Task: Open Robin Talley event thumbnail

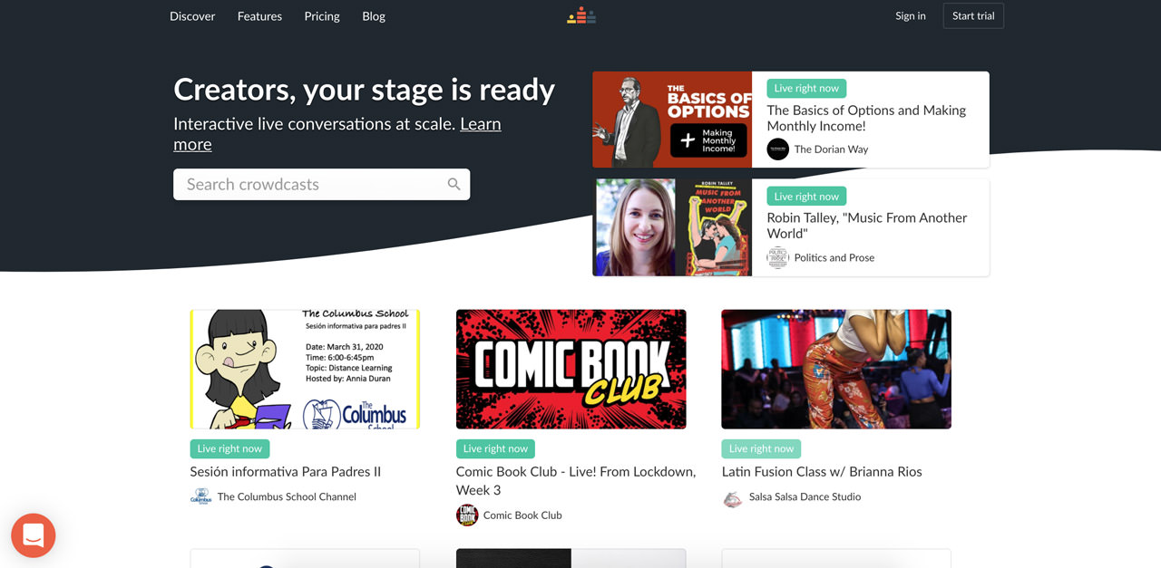Action: 672,227
